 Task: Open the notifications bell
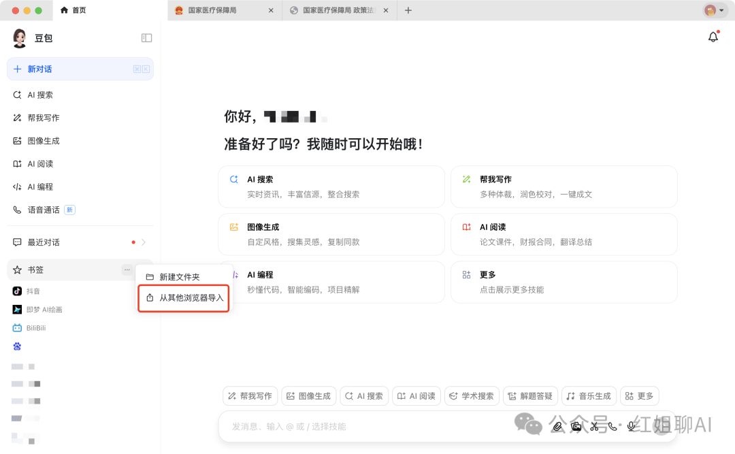coord(713,37)
